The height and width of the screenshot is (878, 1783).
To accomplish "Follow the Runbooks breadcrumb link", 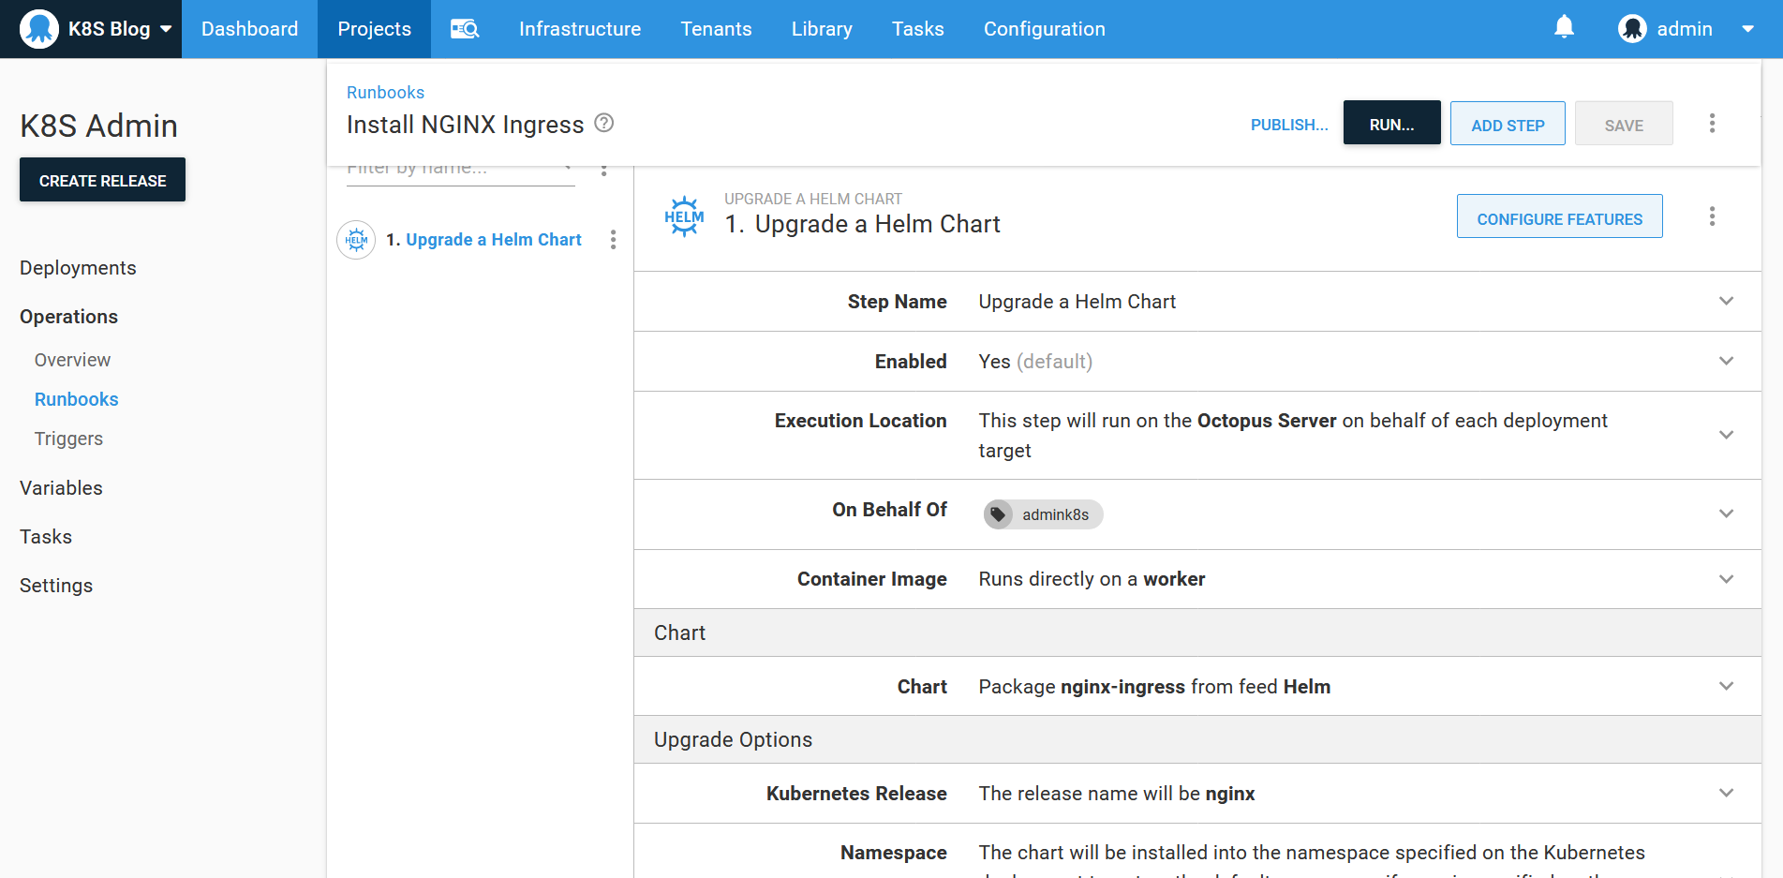I will [385, 93].
